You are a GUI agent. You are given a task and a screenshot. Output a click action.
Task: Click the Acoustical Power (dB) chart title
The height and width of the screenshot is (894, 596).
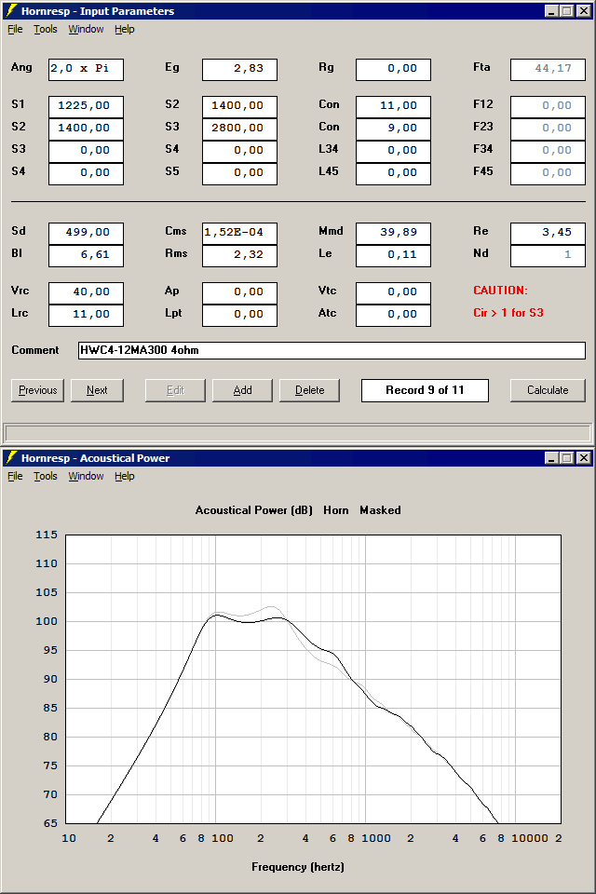(x=254, y=510)
